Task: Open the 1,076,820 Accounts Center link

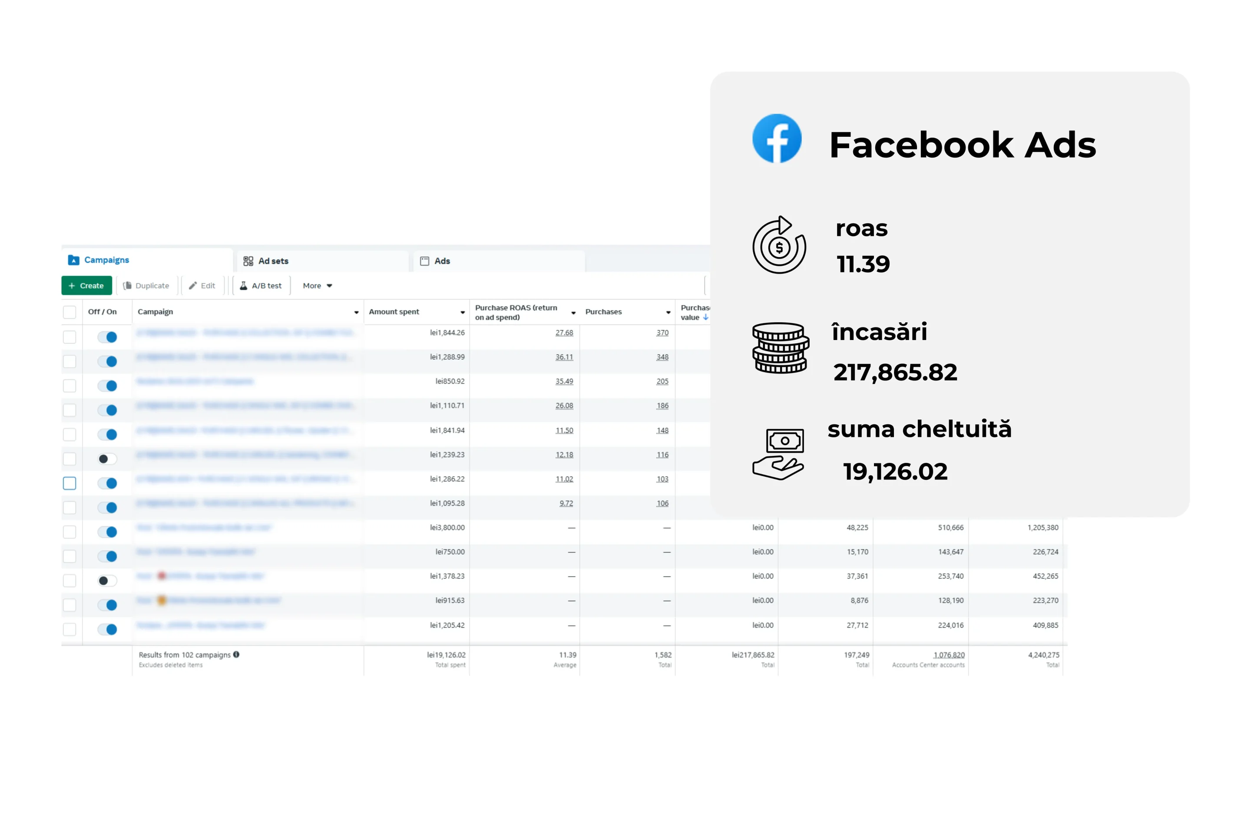Action: [x=949, y=655]
